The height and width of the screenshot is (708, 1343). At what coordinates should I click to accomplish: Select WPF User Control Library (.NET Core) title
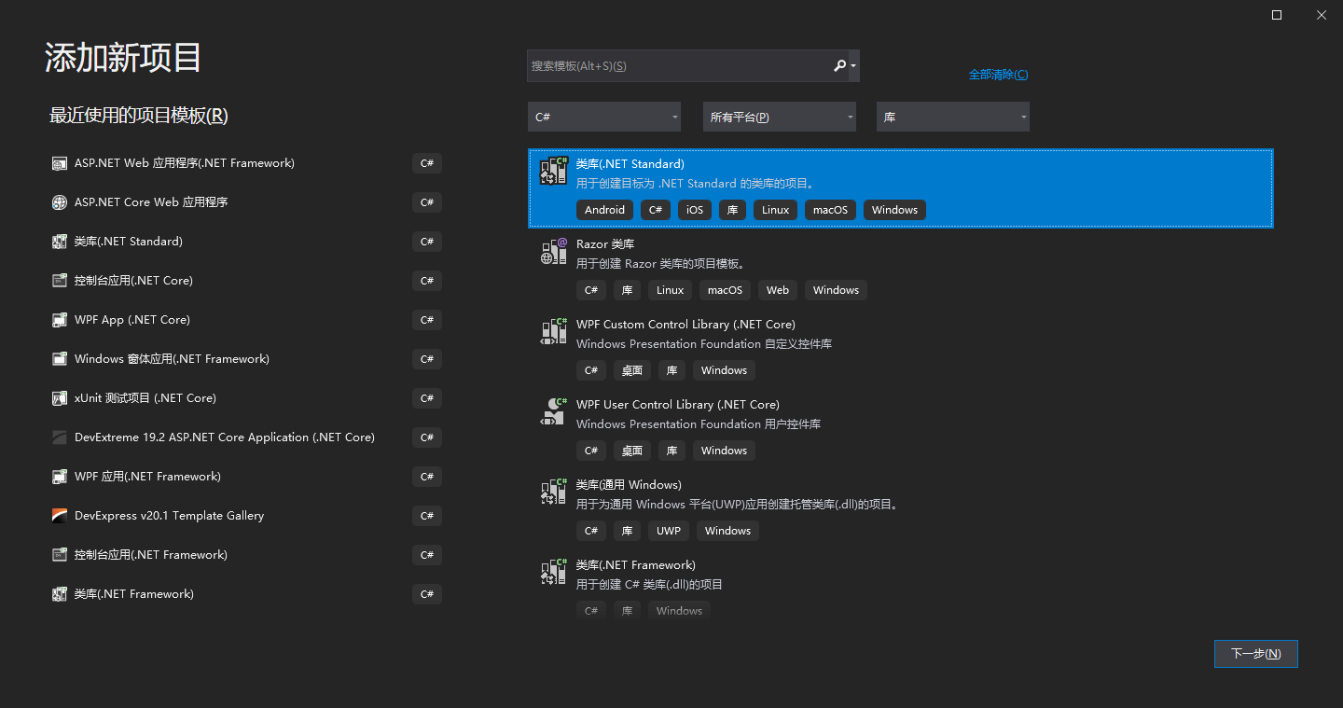tap(678, 405)
